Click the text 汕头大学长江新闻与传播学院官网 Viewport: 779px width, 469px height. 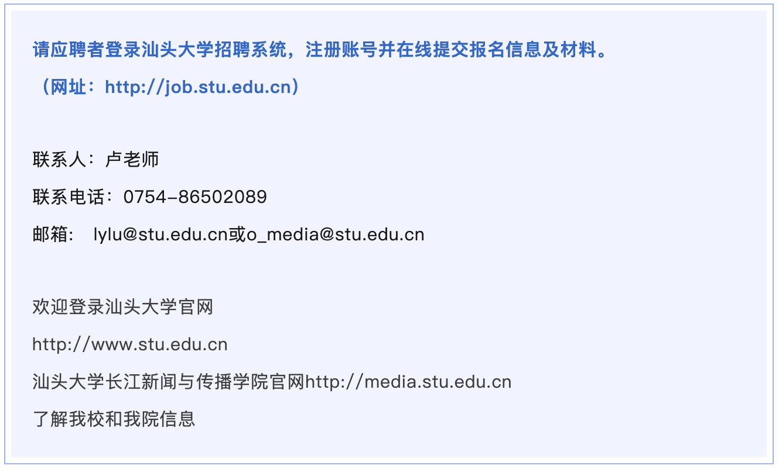pos(169,382)
